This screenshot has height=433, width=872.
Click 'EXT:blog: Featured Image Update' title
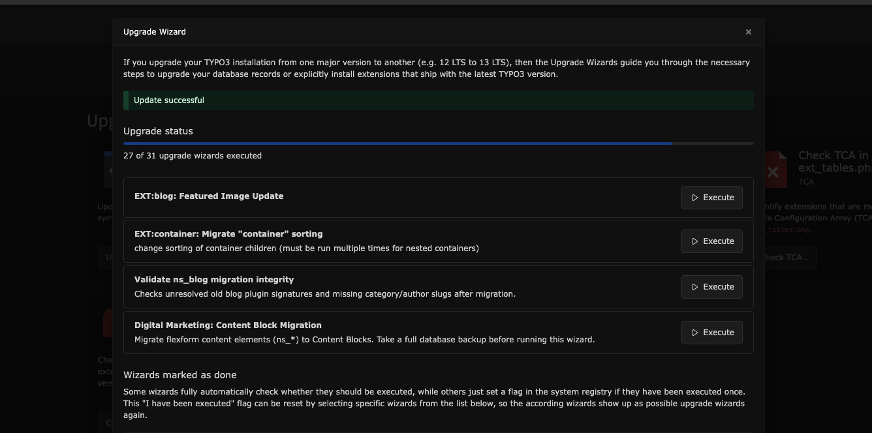[x=209, y=196]
